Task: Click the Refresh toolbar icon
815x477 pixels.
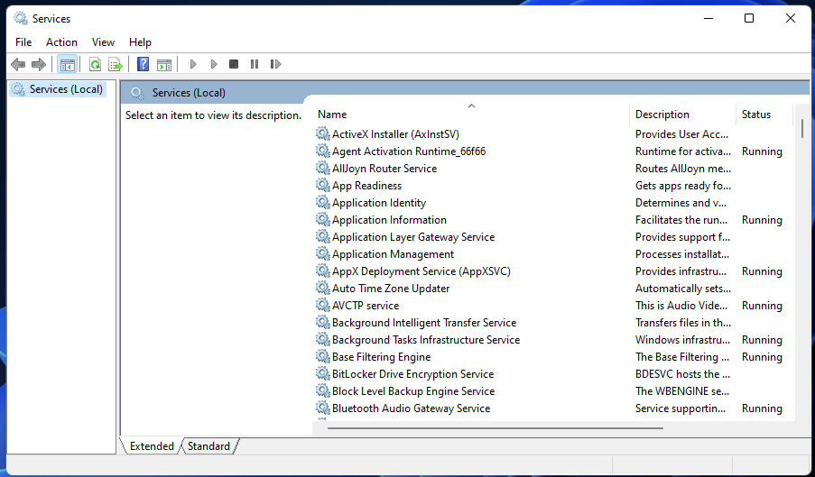Action: pyautogui.click(x=95, y=64)
